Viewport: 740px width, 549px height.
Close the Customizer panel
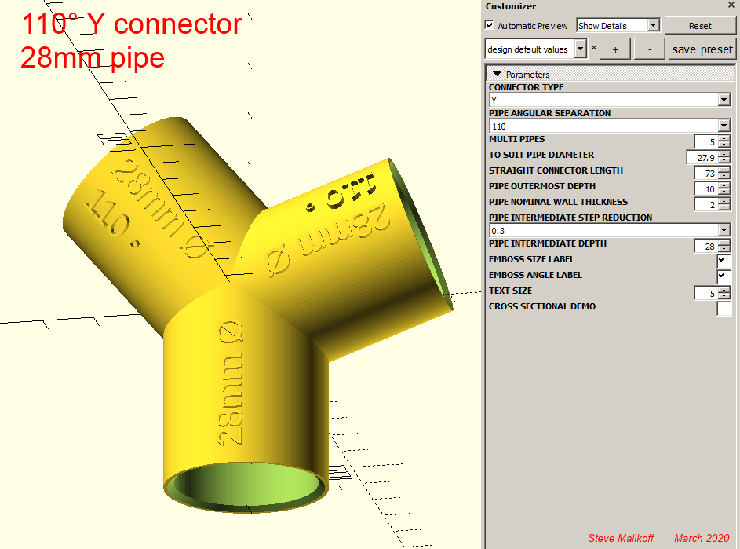click(x=731, y=6)
